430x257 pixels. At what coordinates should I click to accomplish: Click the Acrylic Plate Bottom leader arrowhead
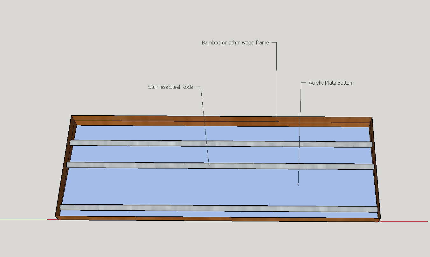[x=298, y=185]
